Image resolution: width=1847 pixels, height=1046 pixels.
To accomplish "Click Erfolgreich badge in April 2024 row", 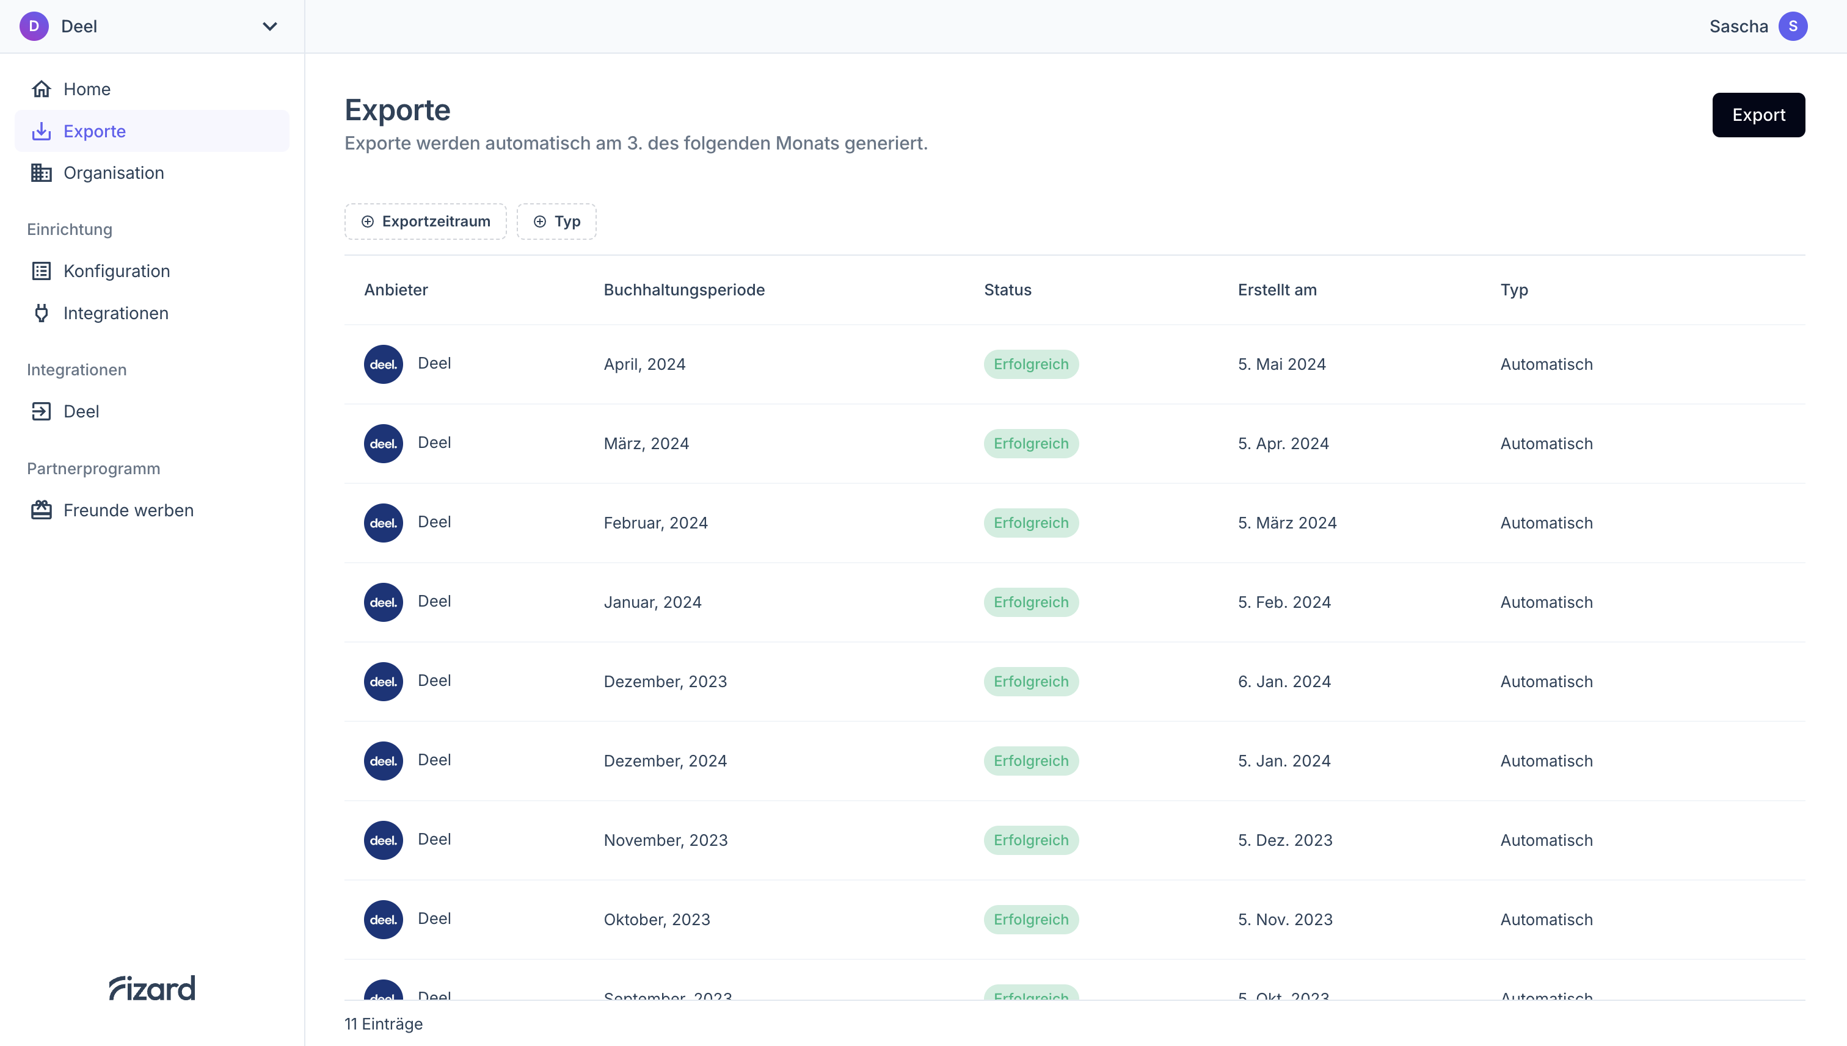I will pyautogui.click(x=1031, y=364).
